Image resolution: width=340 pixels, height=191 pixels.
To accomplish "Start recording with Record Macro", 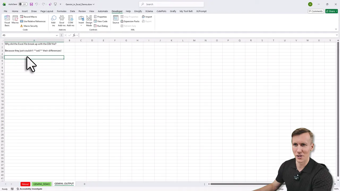I will tap(28, 17).
